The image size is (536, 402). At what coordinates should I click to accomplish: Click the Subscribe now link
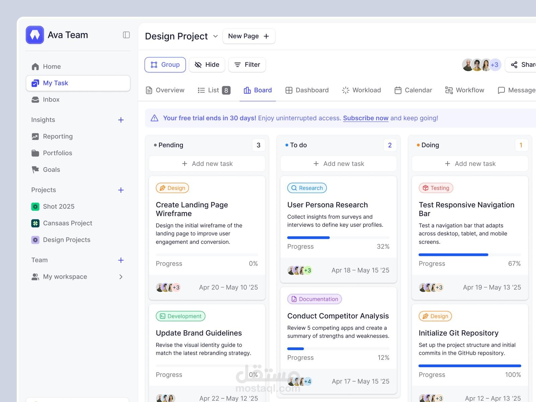365,118
